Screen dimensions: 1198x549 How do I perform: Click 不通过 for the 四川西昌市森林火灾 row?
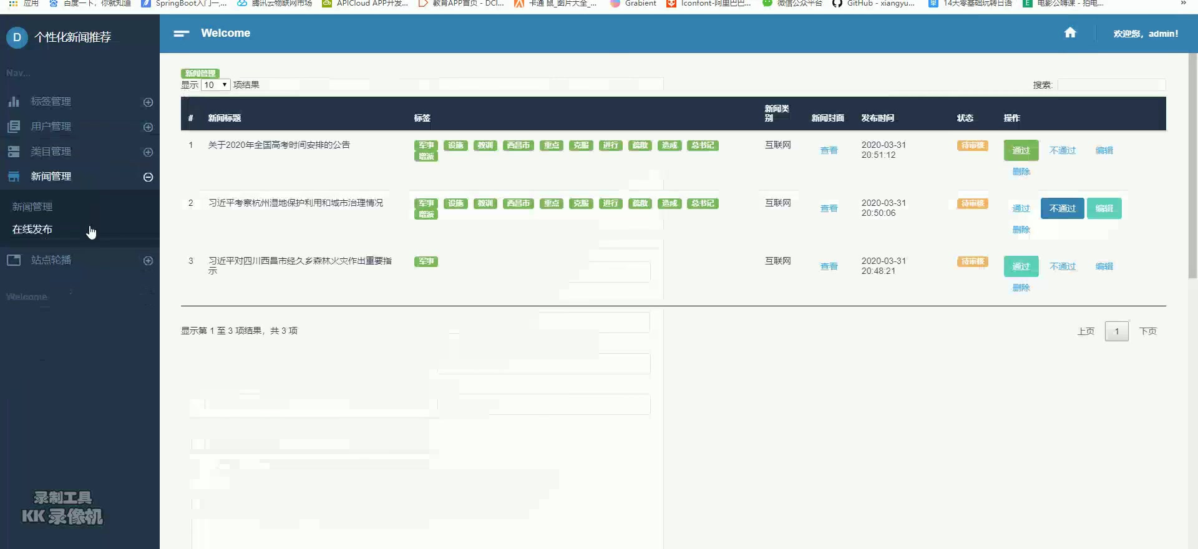[x=1063, y=266]
